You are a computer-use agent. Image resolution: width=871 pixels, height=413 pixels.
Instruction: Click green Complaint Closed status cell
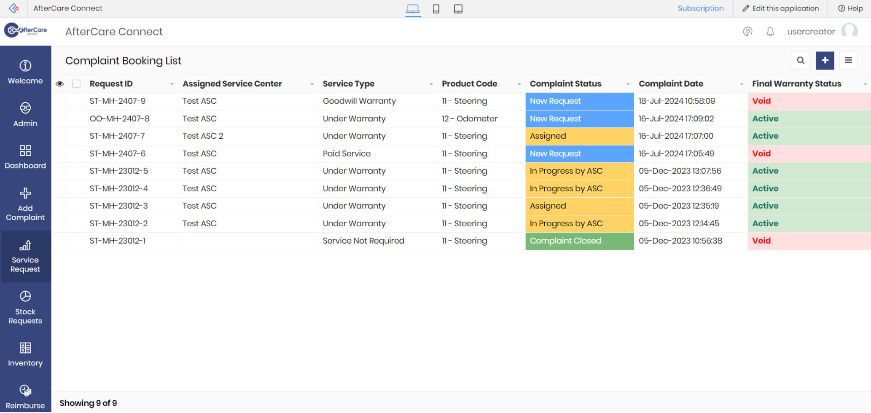click(x=579, y=241)
